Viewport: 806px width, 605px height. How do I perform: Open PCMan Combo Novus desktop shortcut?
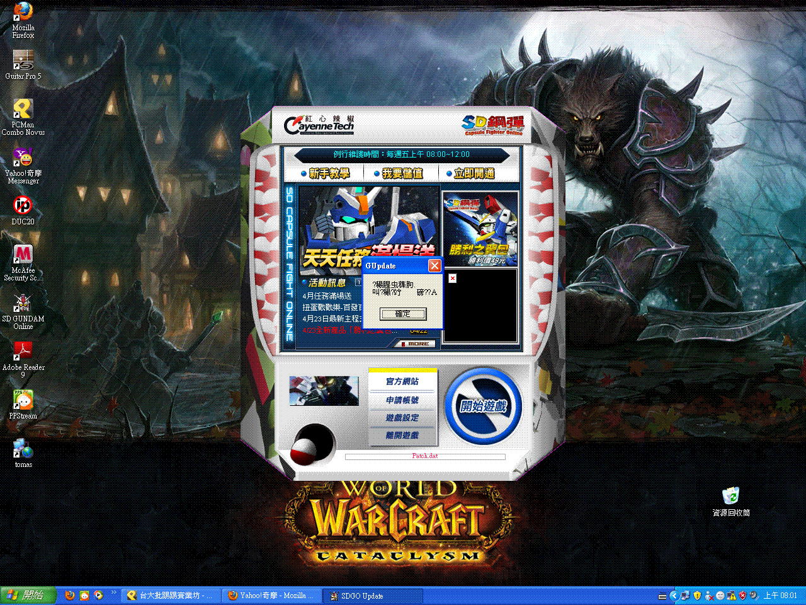[x=23, y=118]
